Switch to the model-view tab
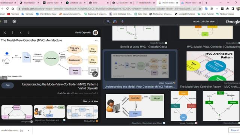 pyautogui.click(x=191, y=3)
